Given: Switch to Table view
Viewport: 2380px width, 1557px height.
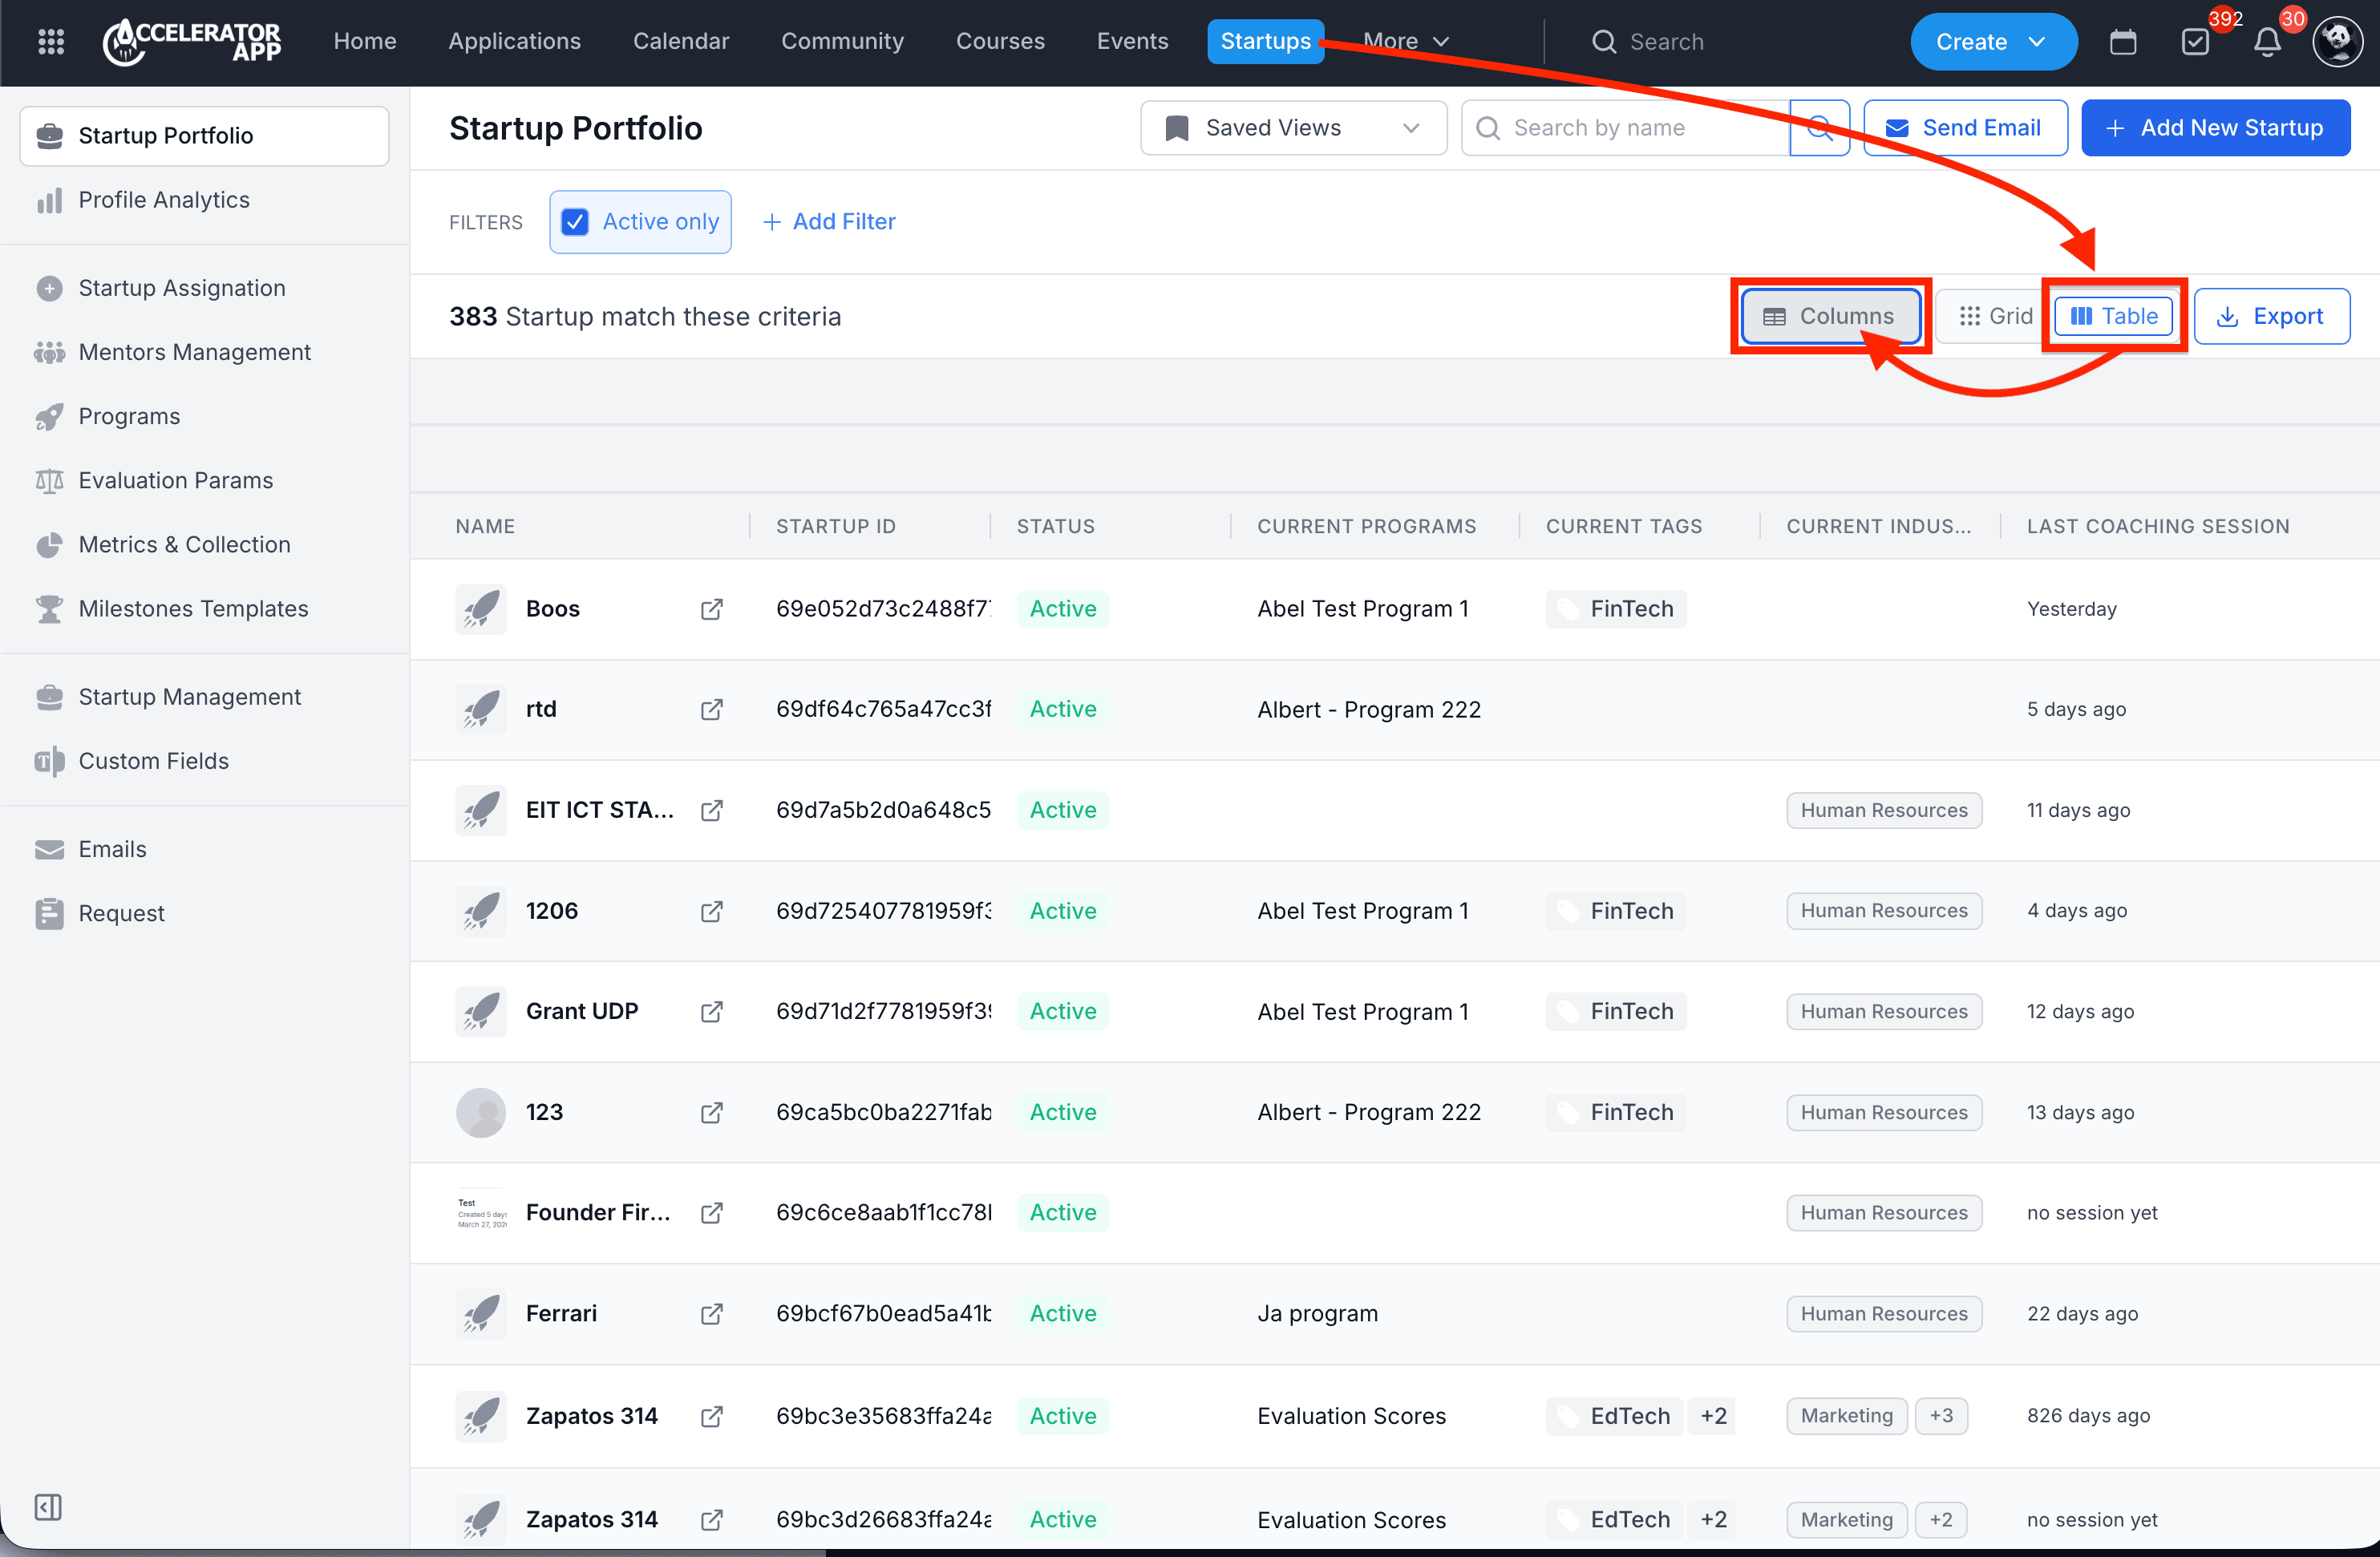Looking at the screenshot, I should tap(2113, 316).
